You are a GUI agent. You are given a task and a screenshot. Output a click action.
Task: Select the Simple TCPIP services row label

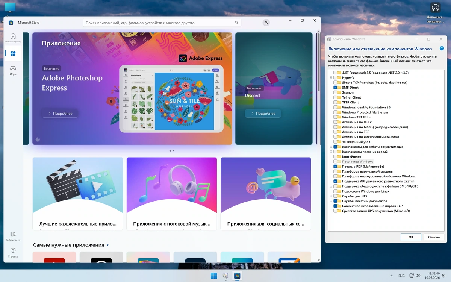tap(374, 83)
